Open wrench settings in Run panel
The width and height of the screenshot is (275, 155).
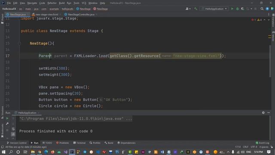[7, 124]
